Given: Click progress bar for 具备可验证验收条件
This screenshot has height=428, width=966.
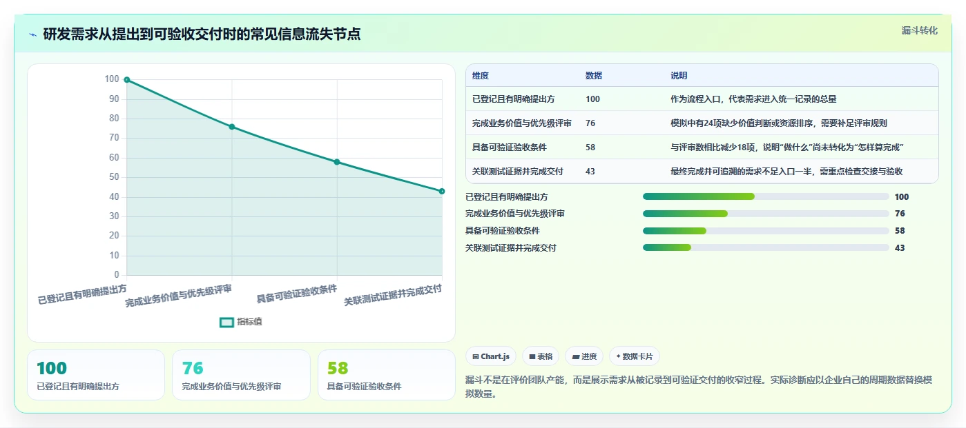Looking at the screenshot, I should point(766,231).
